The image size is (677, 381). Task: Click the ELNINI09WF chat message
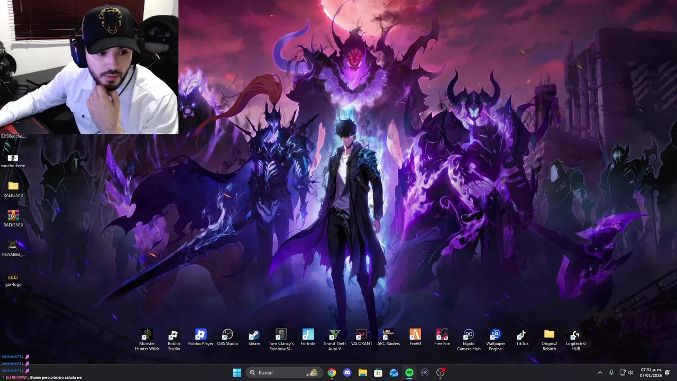pyautogui.click(x=42, y=377)
